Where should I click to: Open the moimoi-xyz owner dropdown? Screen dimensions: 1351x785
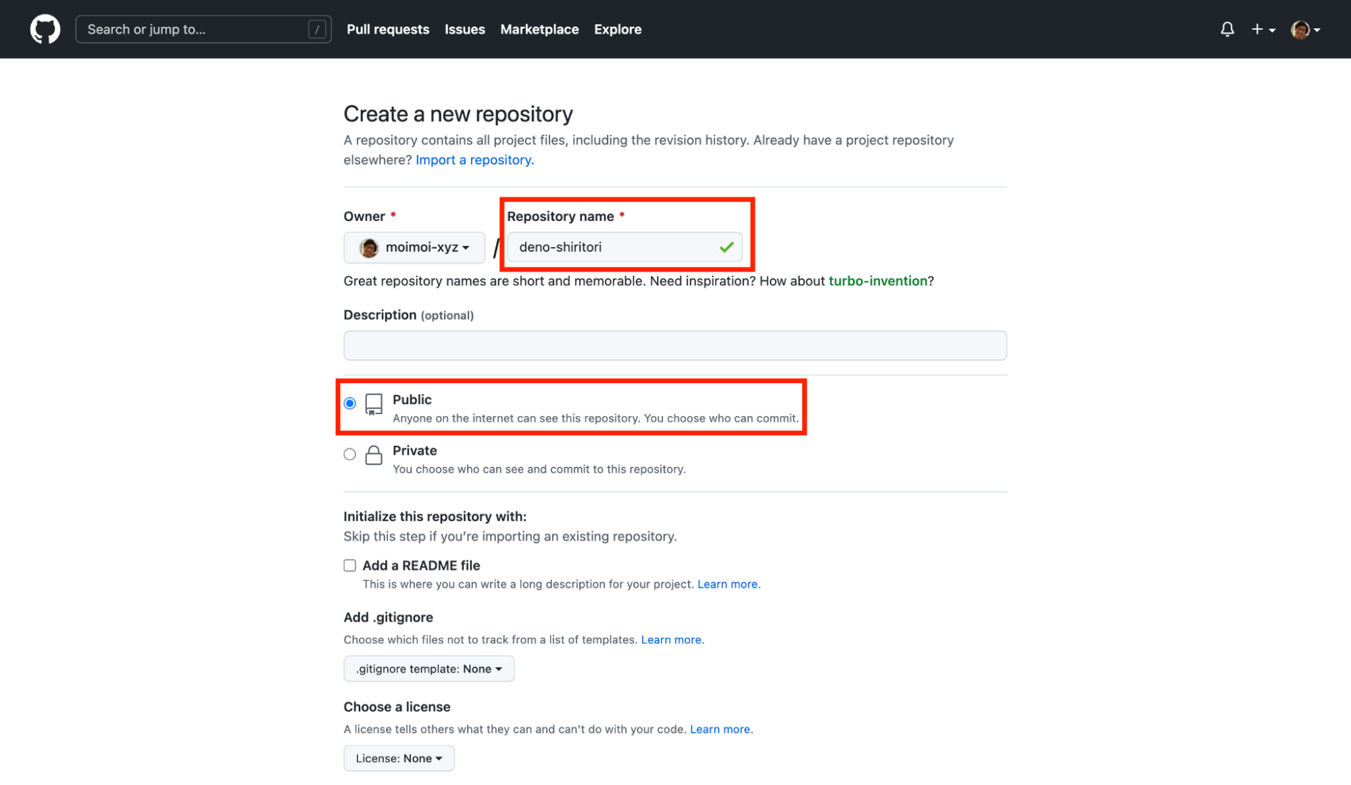coord(414,247)
